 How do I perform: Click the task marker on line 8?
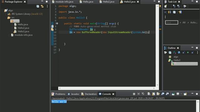click(52, 26)
